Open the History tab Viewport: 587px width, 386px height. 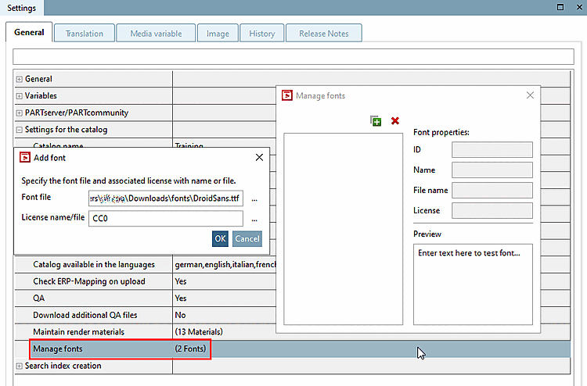point(262,34)
